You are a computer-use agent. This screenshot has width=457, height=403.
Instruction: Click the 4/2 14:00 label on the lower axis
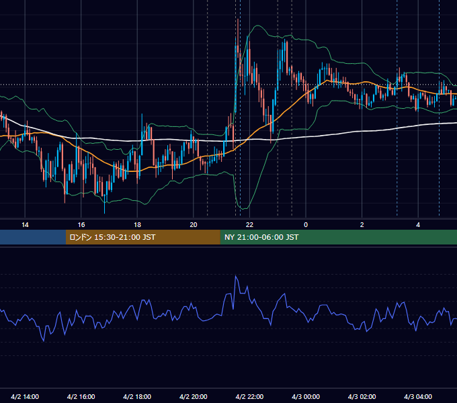[x=25, y=396]
